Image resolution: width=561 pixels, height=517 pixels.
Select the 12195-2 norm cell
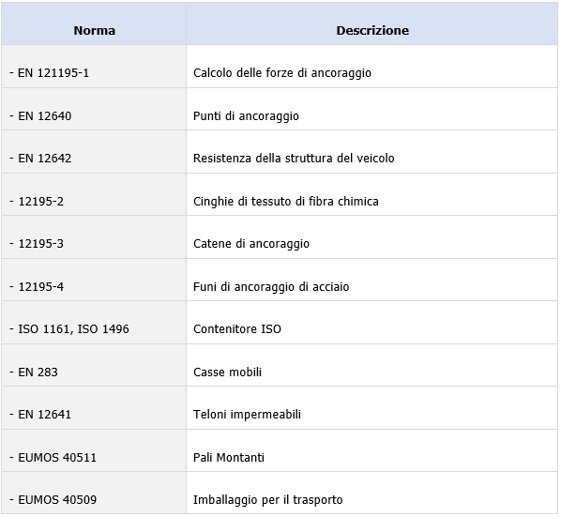click(x=94, y=194)
